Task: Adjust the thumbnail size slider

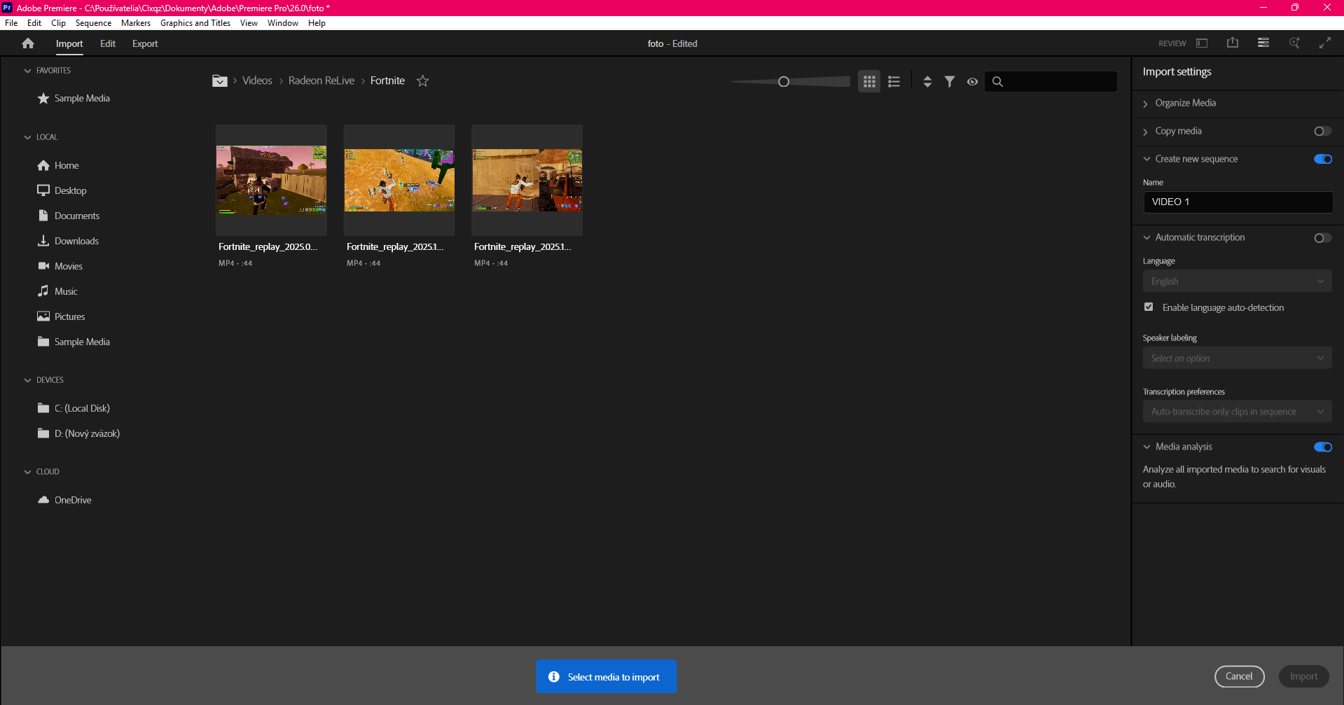Action: (784, 82)
